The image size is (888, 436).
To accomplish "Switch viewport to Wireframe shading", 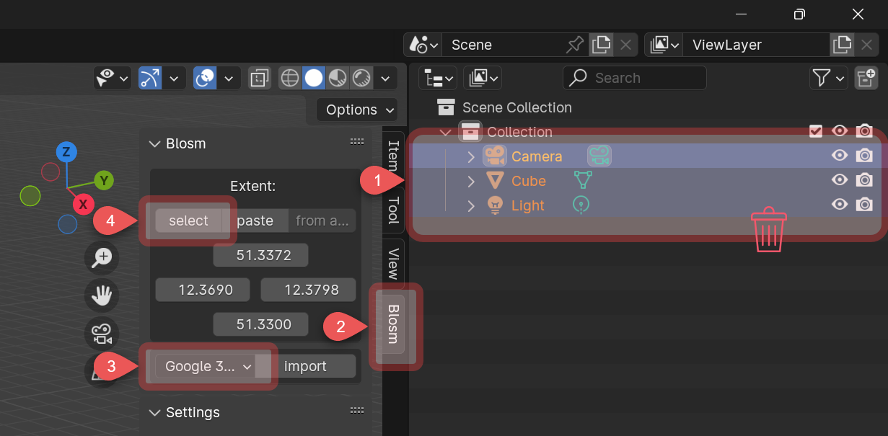I will (x=289, y=78).
